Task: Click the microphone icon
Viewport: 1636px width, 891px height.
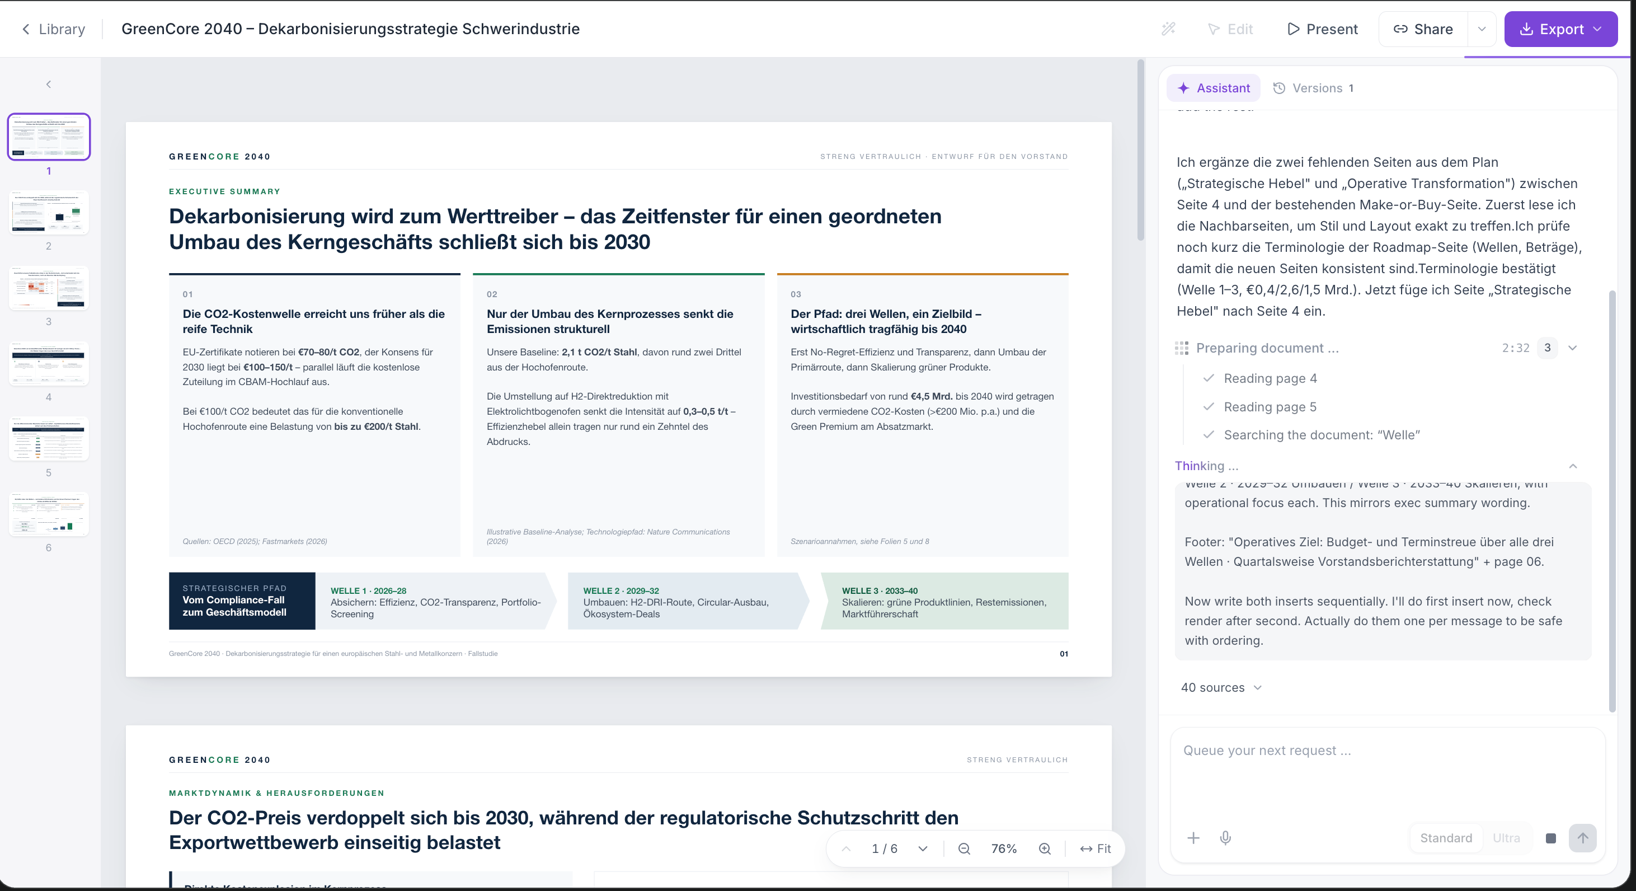Action: pos(1226,838)
